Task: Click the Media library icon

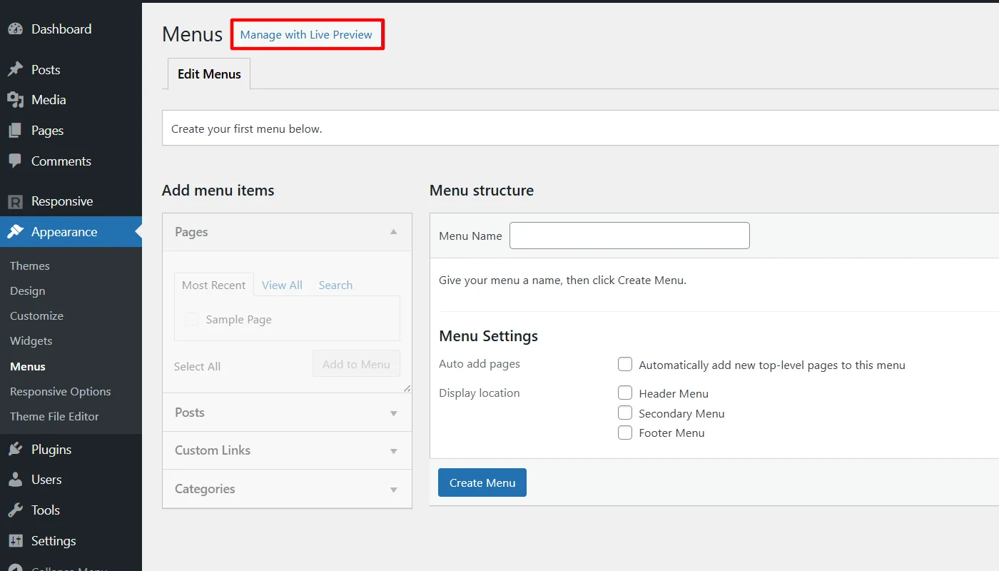Action: click(x=15, y=100)
